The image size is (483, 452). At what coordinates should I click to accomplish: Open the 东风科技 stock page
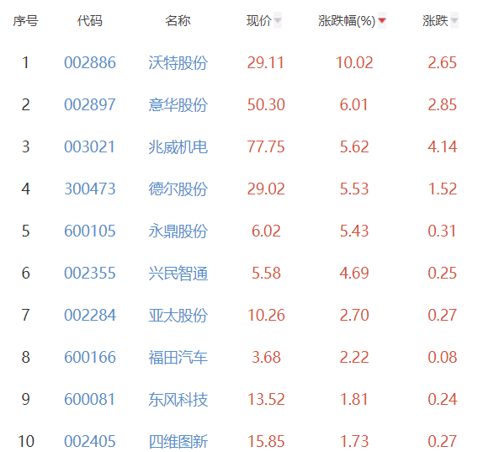[178, 400]
